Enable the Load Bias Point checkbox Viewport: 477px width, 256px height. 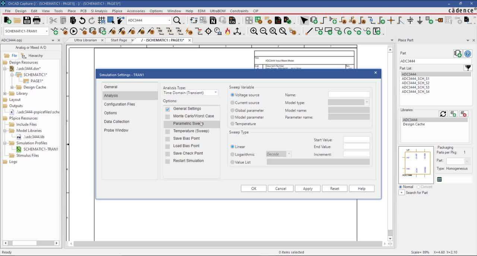[x=168, y=146]
